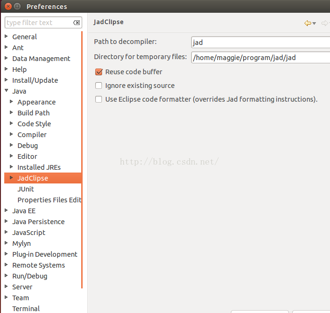Enable Use Eclipse code formatter option
Screen dimensions: 330x313
tap(99, 99)
